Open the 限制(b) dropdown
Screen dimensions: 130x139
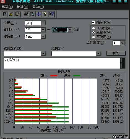98,54
